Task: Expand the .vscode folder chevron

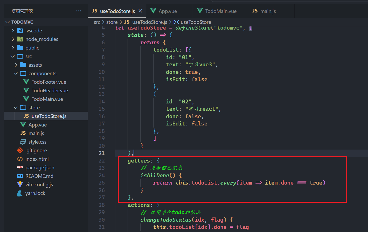Action: (13, 31)
